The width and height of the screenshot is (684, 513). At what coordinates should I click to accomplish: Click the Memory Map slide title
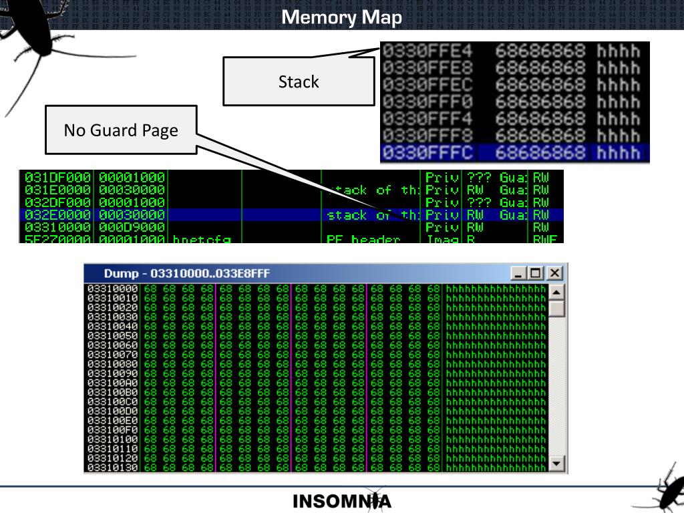pyautogui.click(x=341, y=17)
